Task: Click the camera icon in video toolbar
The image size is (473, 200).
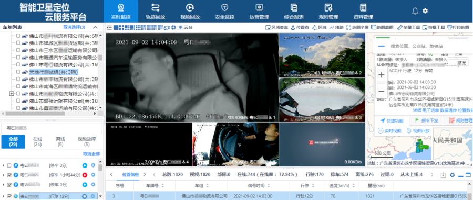Action: [x=167, y=27]
